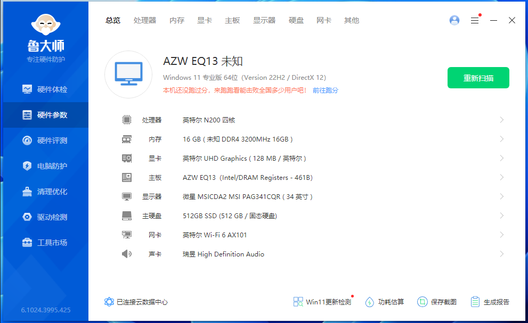Switch to the 显卡 tab
The height and width of the screenshot is (323, 528).
(205, 21)
